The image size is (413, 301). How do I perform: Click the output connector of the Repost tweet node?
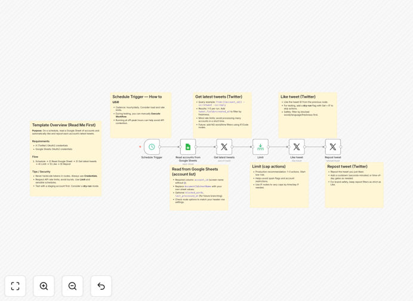[x=341, y=147]
